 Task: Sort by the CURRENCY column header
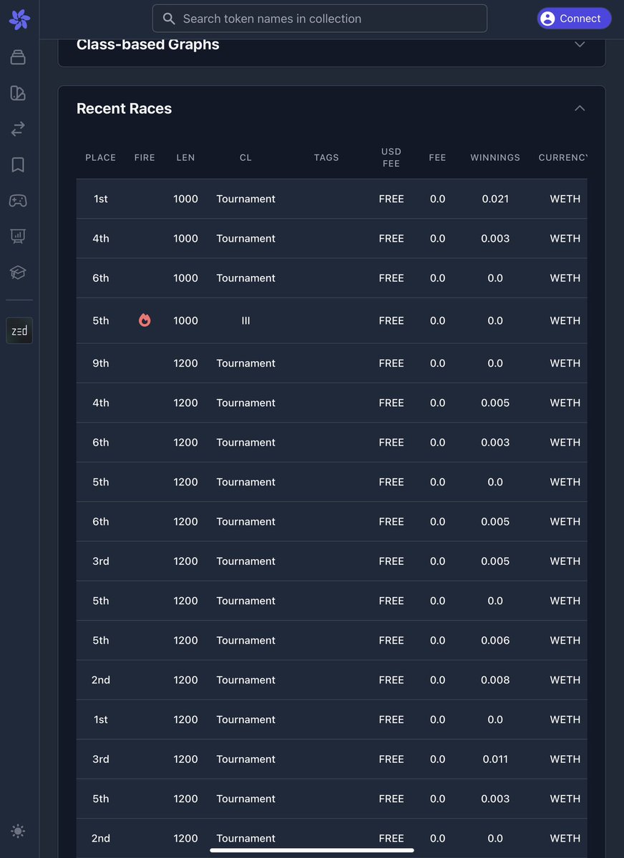[x=563, y=157]
